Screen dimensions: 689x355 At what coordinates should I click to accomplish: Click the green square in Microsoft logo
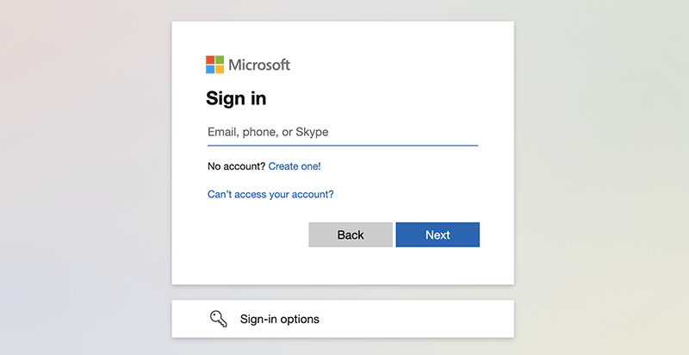pyautogui.click(x=220, y=60)
